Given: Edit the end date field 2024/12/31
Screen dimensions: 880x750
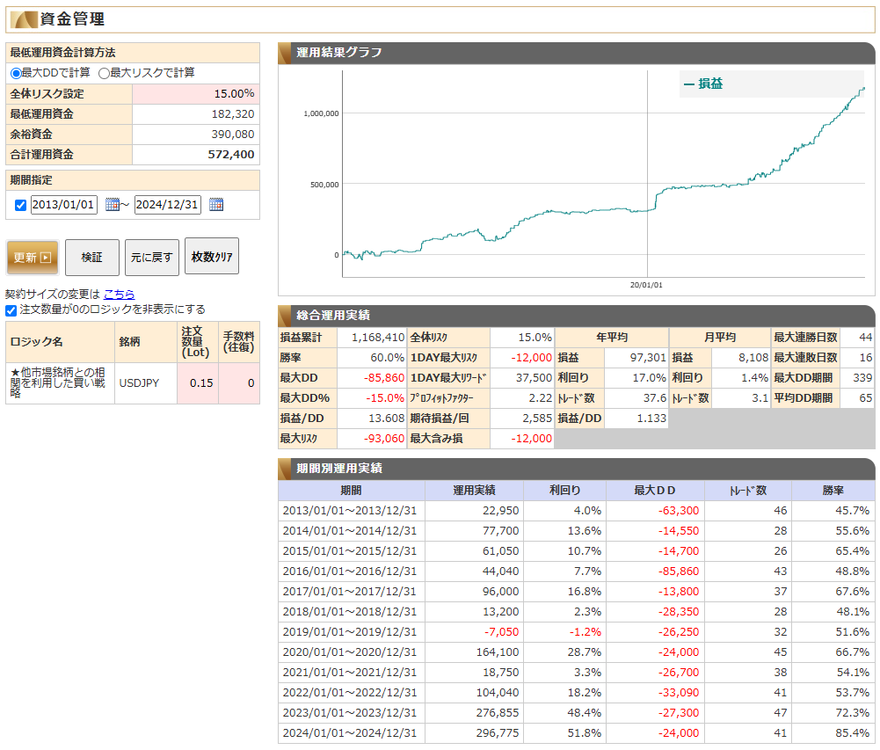Looking at the screenshot, I should point(167,204).
